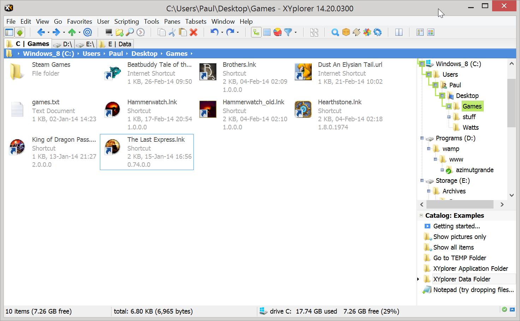Toggle dual pane view

(398, 32)
